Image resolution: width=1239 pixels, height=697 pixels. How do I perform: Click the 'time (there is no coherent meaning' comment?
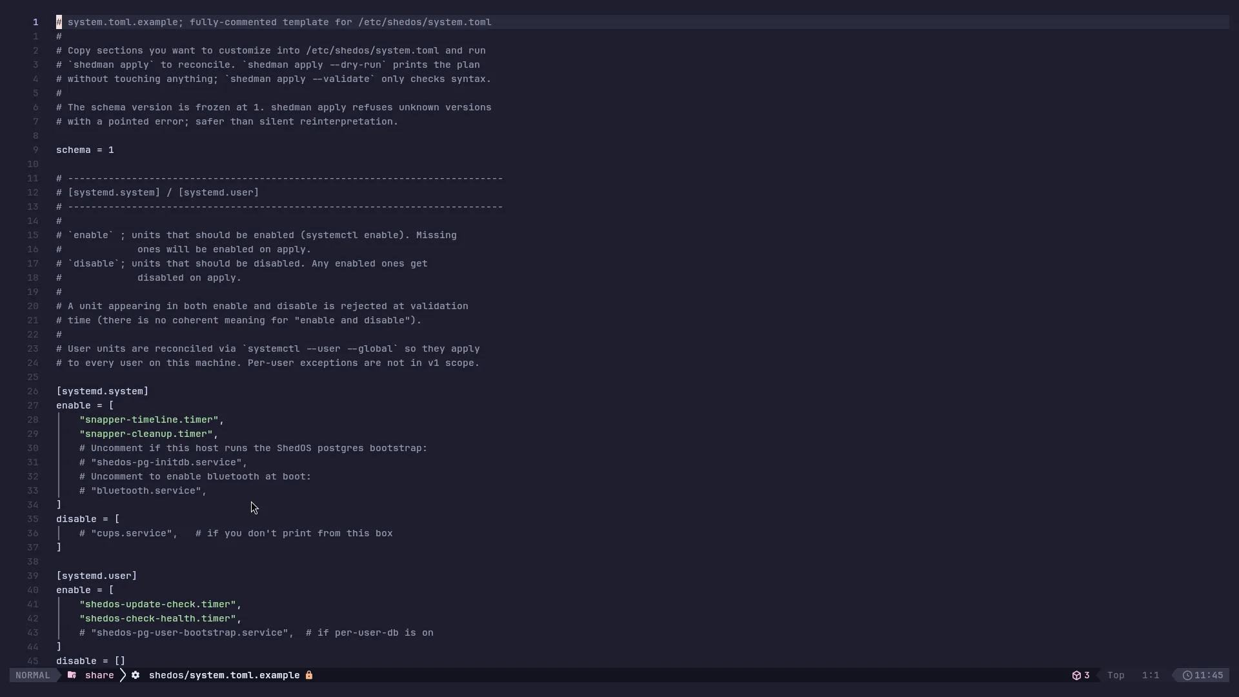click(x=239, y=320)
